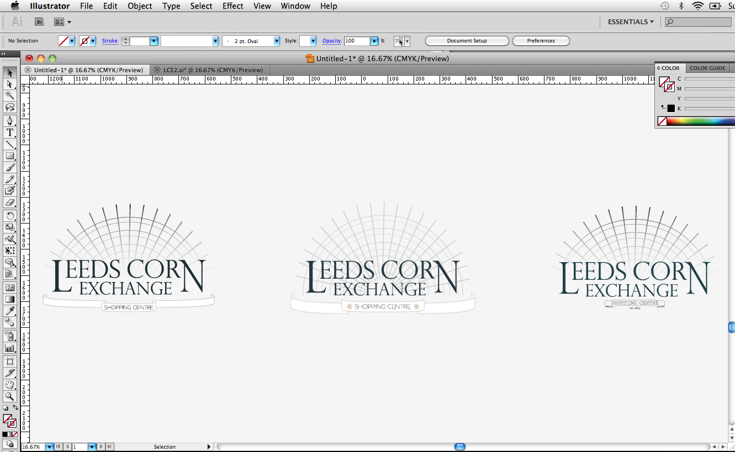Open the Object menu
The height and width of the screenshot is (452, 735).
(x=140, y=6)
